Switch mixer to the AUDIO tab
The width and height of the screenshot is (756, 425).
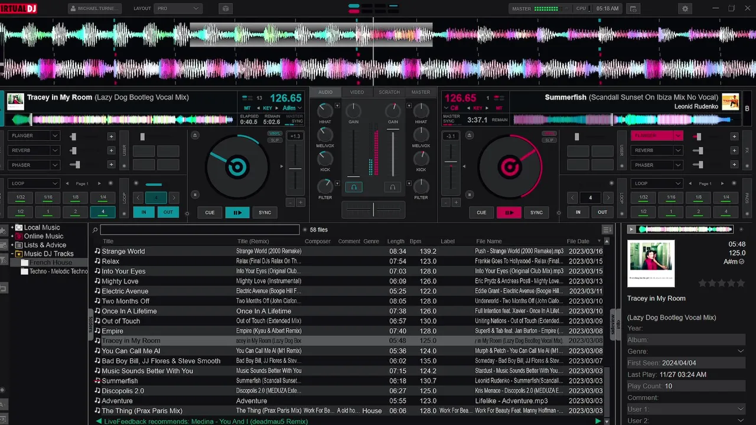pyautogui.click(x=325, y=92)
